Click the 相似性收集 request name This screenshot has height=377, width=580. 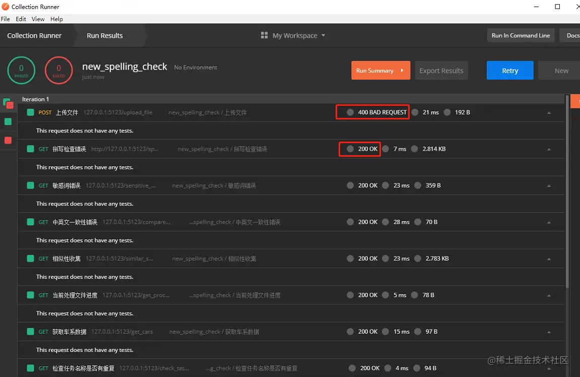click(67, 258)
